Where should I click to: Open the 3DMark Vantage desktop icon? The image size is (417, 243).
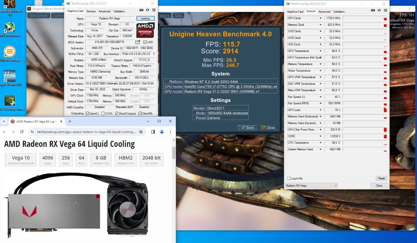(10, 53)
